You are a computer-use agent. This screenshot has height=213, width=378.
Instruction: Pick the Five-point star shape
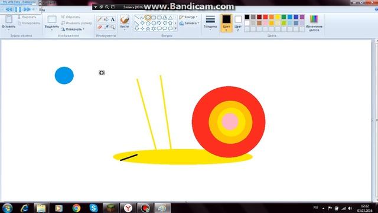pos(148,28)
